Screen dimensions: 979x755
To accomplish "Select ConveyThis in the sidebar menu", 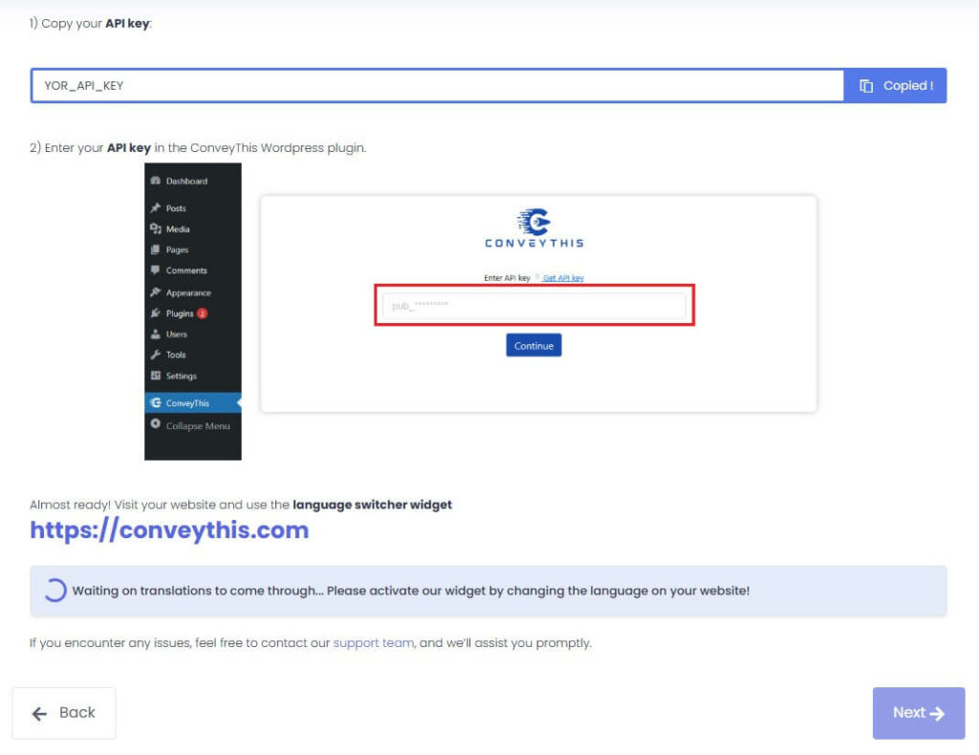I will (187, 403).
